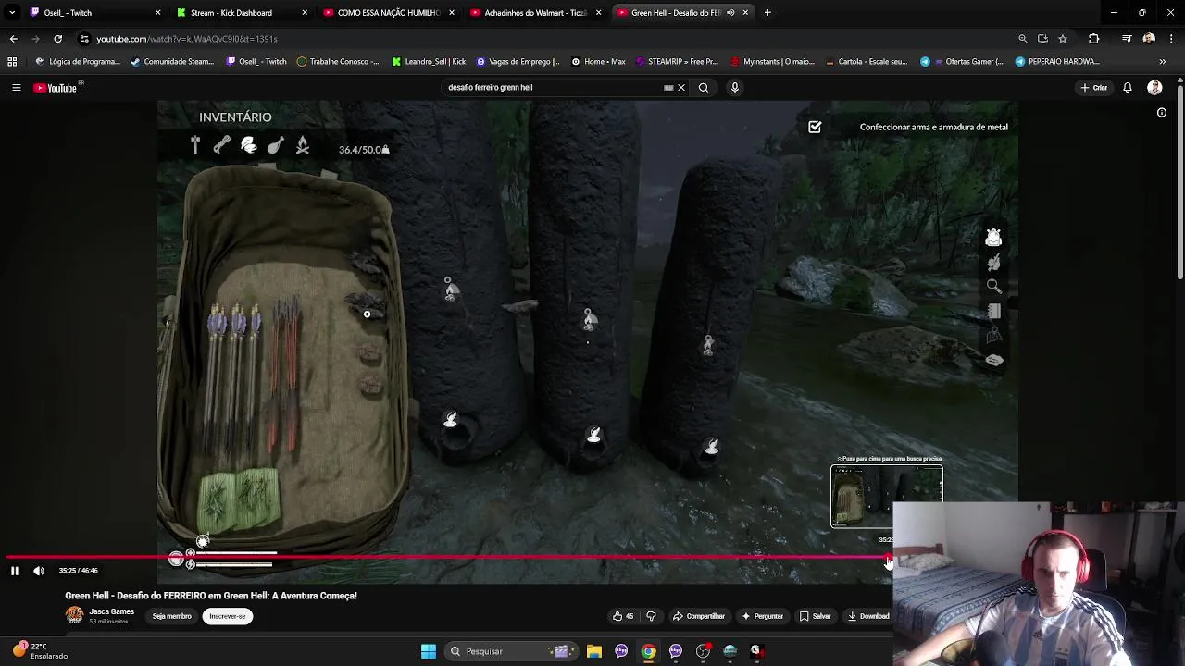
Task: Open the Jasca Games channel avatar
Action: [74, 616]
